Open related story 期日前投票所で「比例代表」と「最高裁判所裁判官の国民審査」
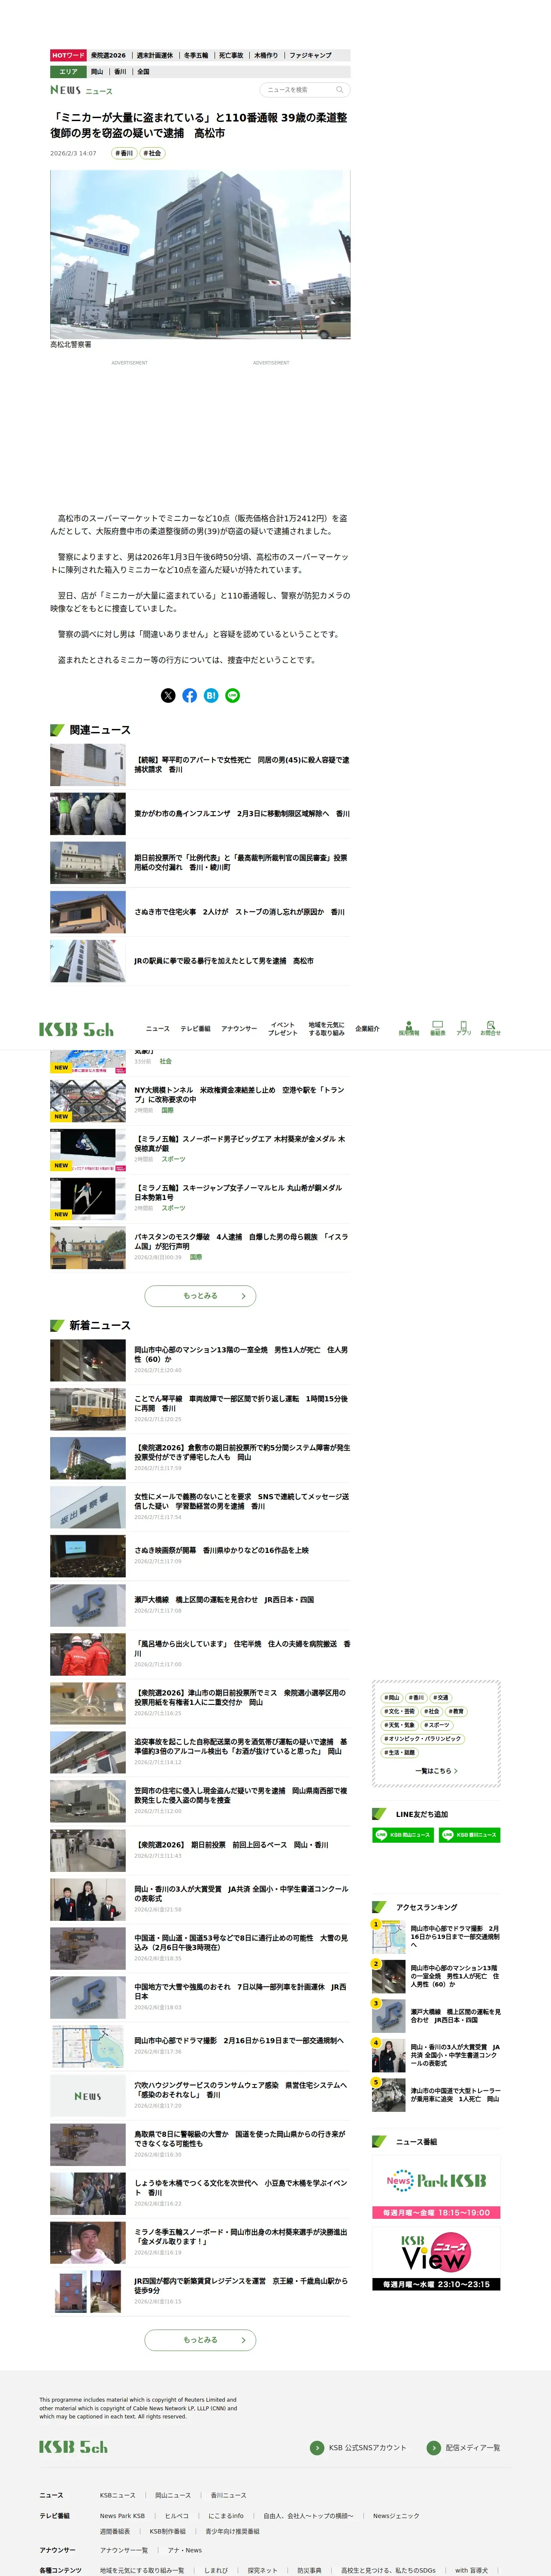This screenshot has height=2576, width=551. (x=241, y=863)
